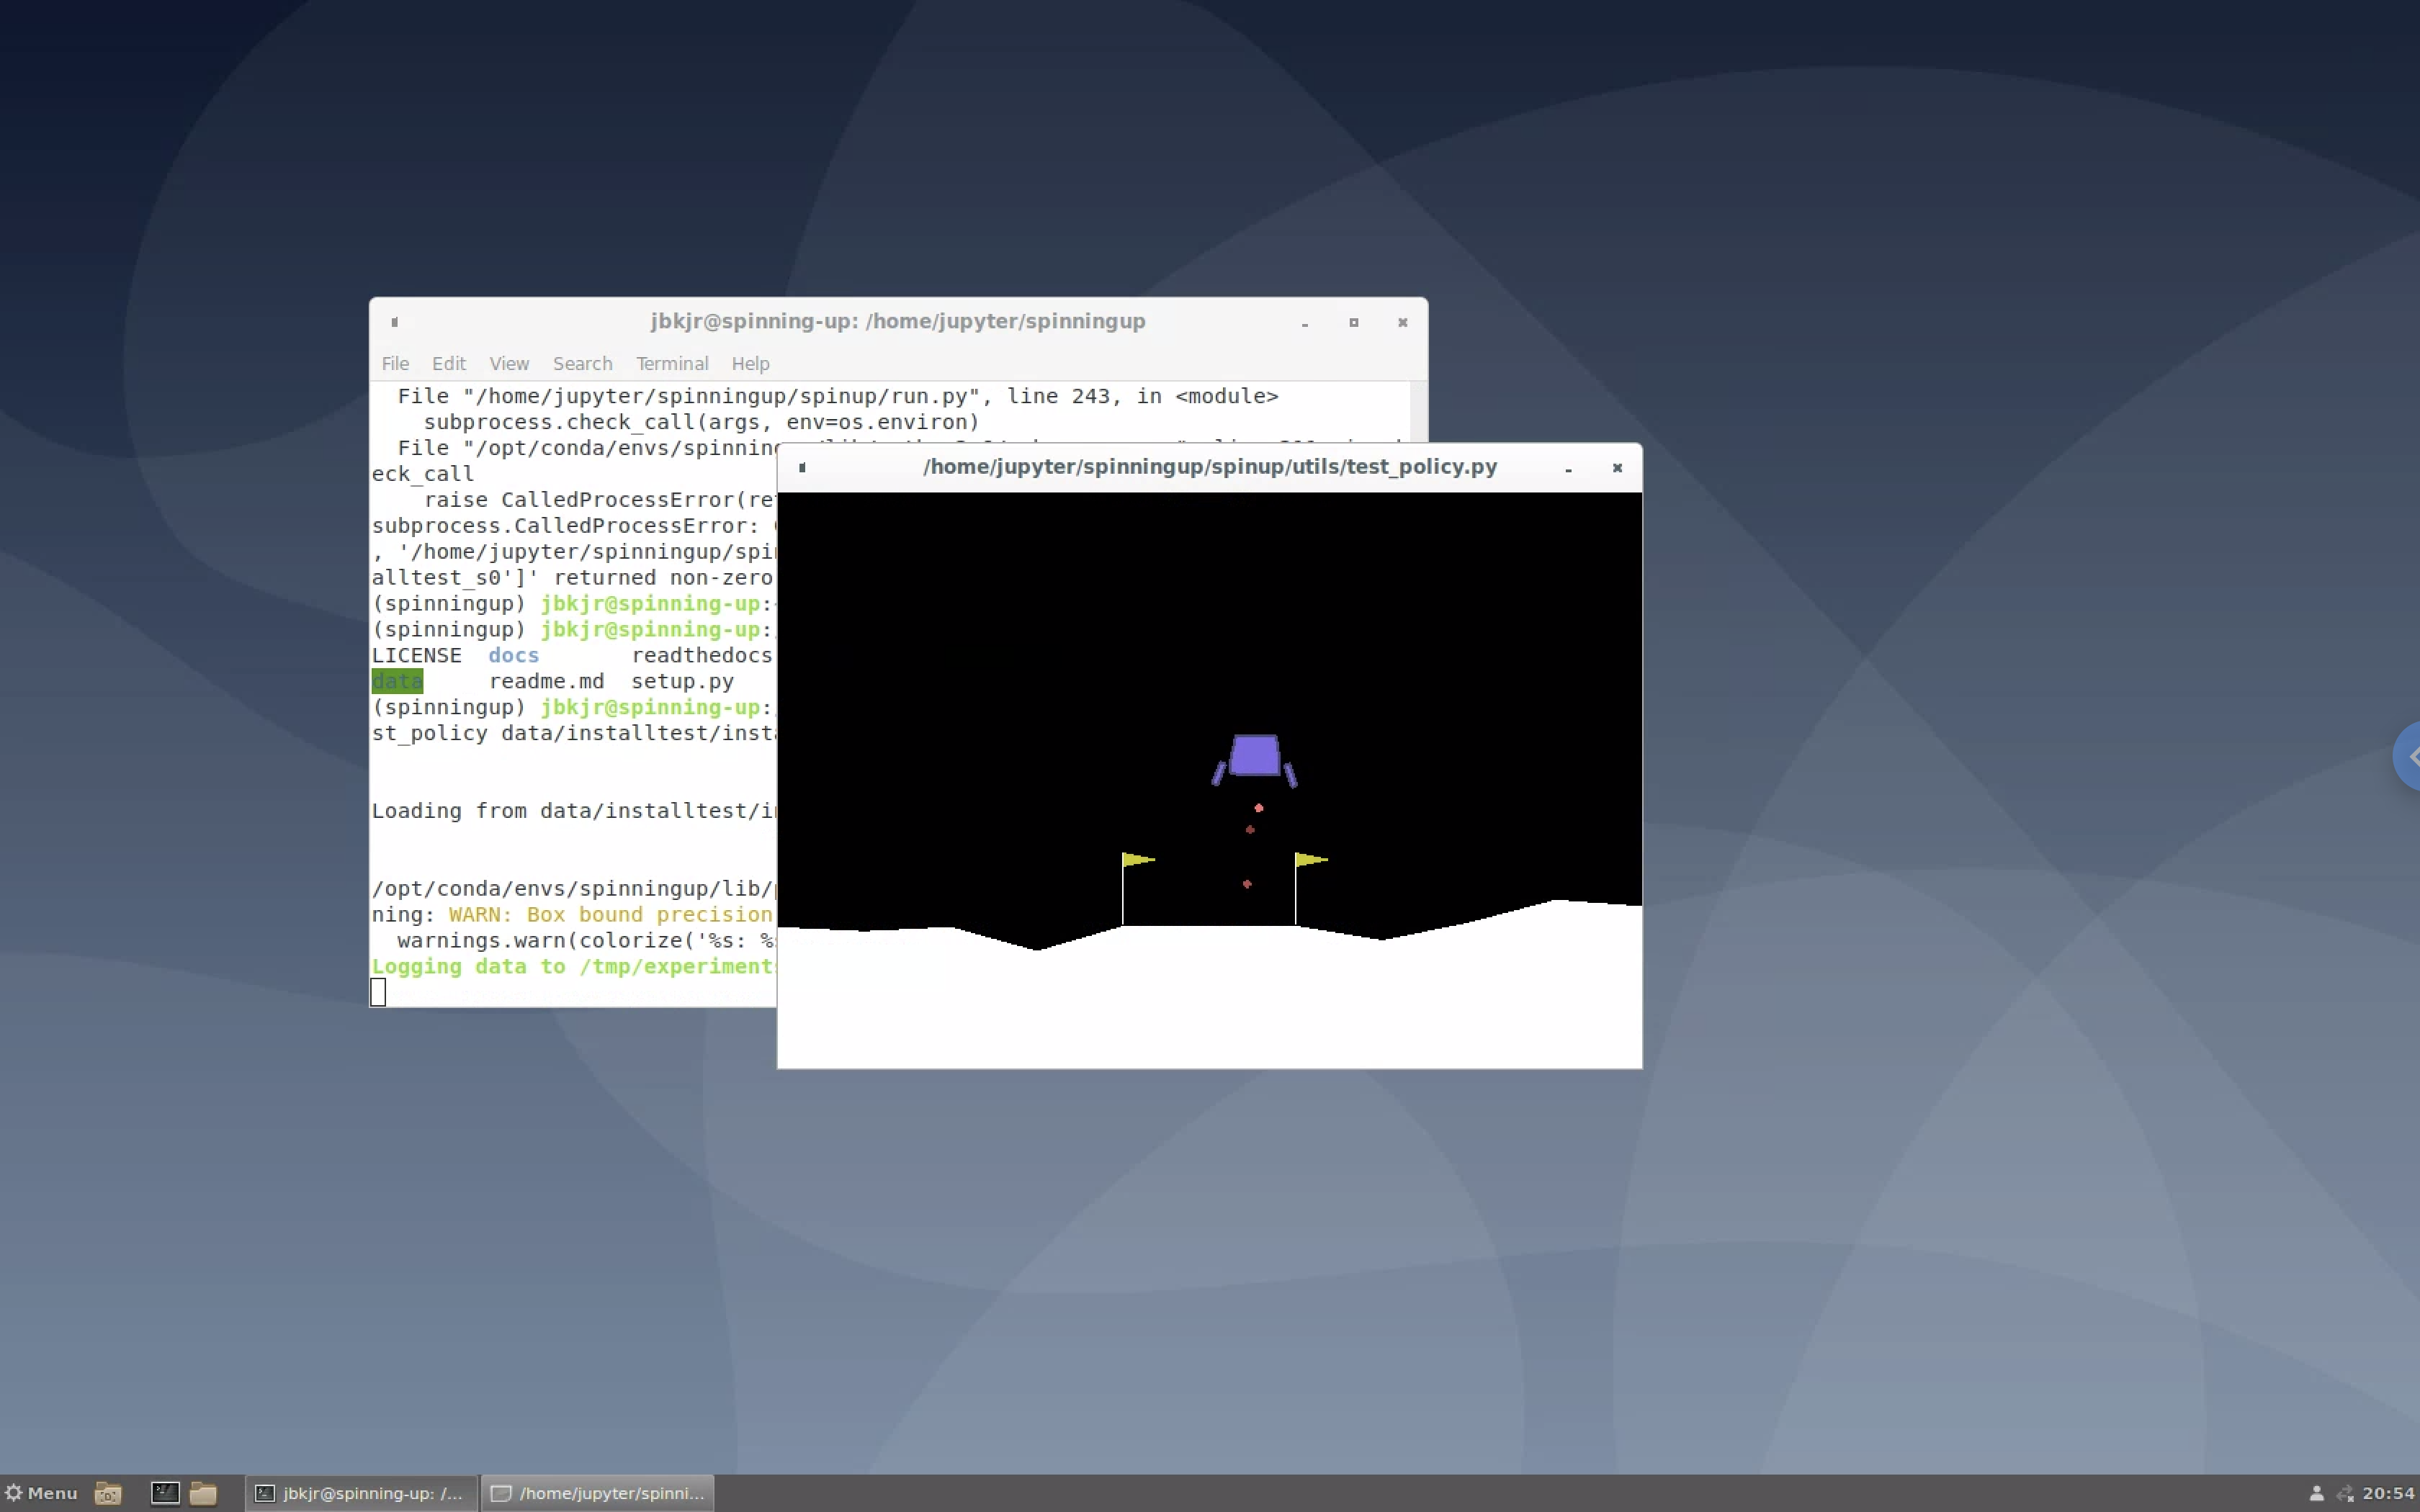
Task: Open the show desktop folder icon in taskbar
Action: 108,1493
